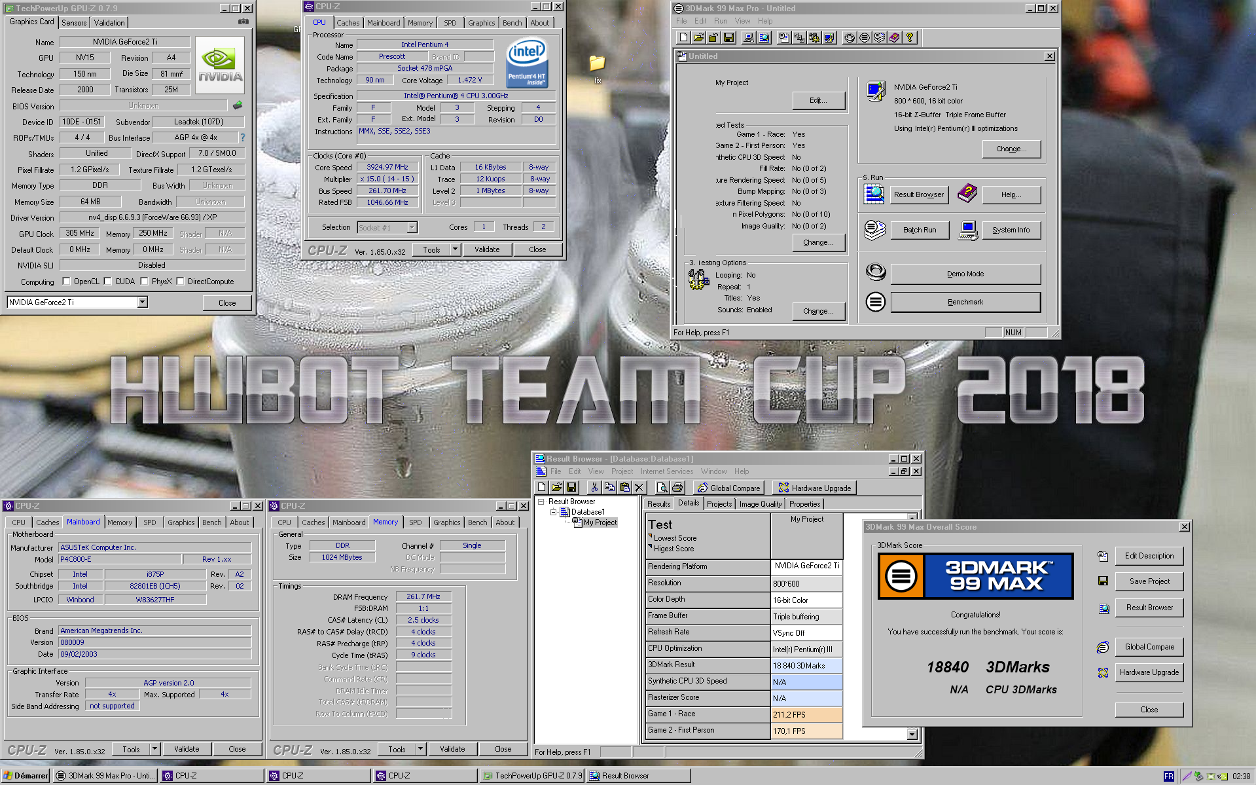The image size is (1256, 785).
Task: Open Tools dropdown arrow in CPU-Z Memory window
Action: tap(421, 749)
